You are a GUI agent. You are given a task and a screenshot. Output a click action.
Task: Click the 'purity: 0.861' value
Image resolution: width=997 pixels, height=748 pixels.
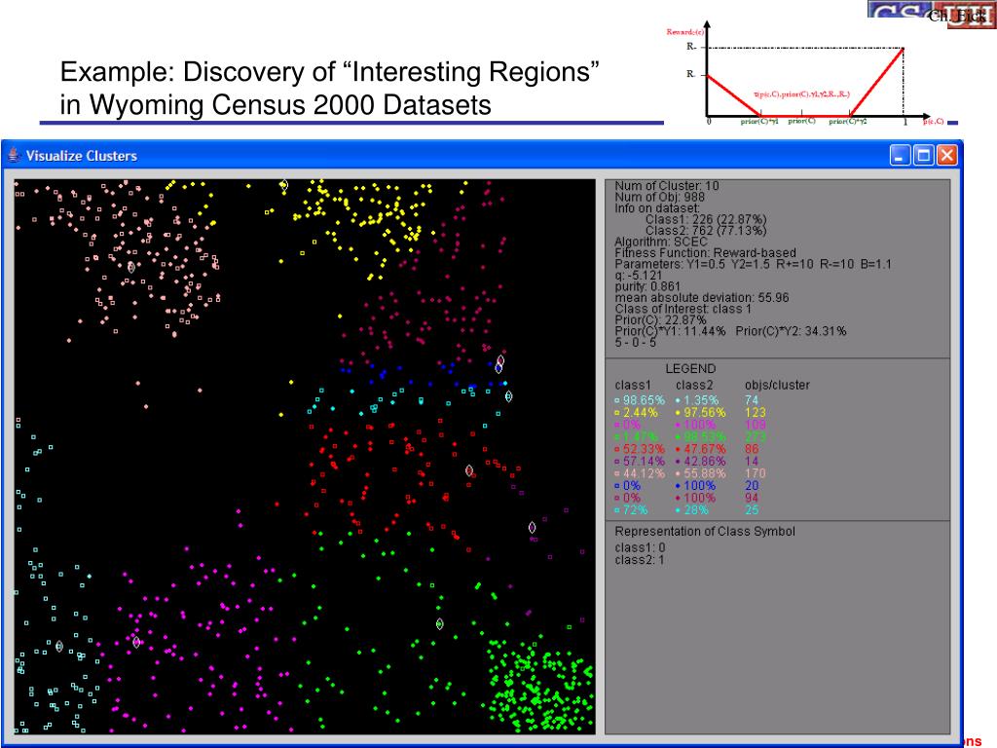647,286
